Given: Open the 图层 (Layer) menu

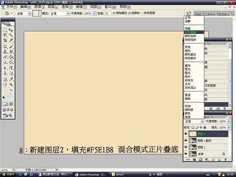Looking at the screenshot, I should tap(53, 7).
